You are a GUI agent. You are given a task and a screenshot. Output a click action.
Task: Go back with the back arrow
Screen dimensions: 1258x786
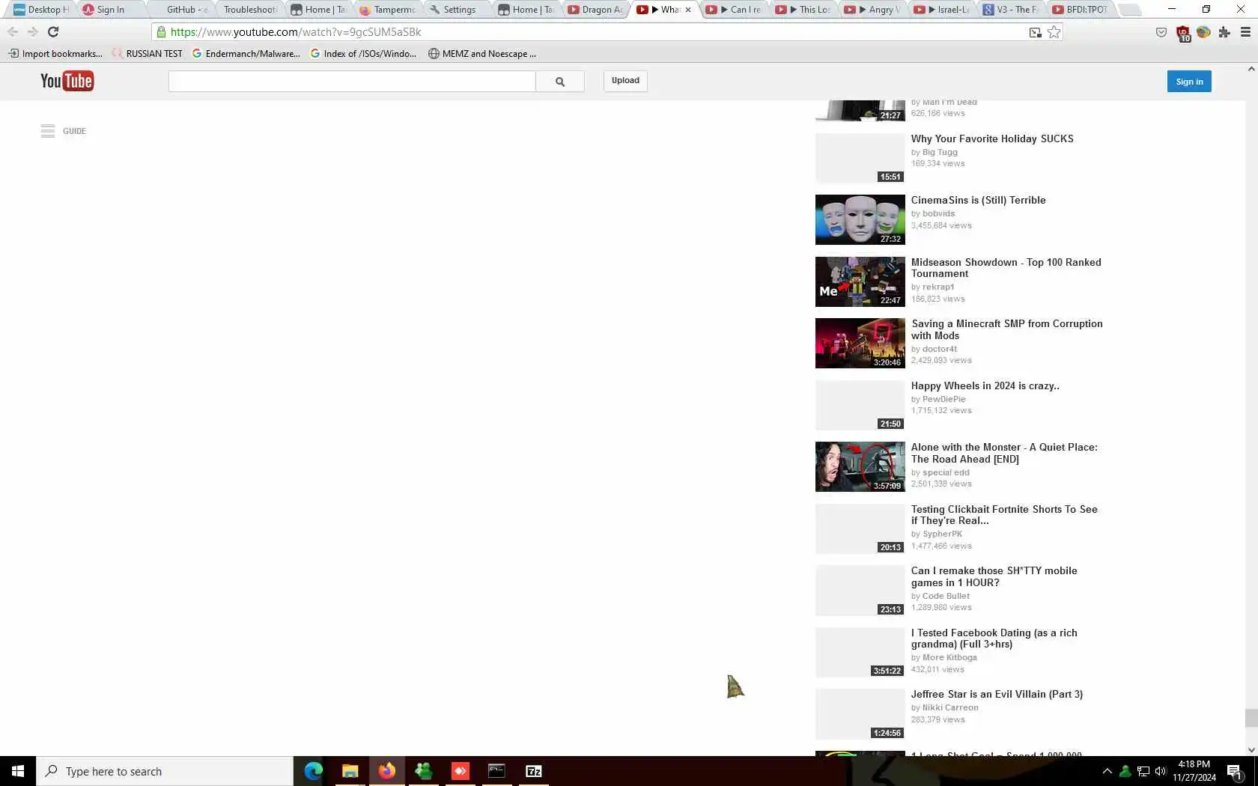[13, 32]
